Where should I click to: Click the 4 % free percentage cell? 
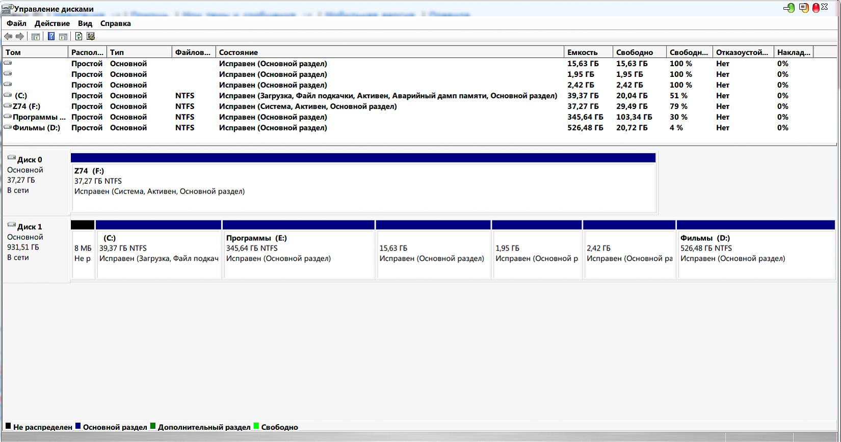(676, 128)
